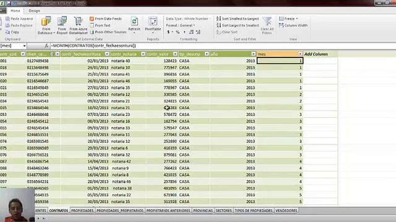Open filter for mes column
The height and width of the screenshot is (222, 396).
[x=300, y=54]
